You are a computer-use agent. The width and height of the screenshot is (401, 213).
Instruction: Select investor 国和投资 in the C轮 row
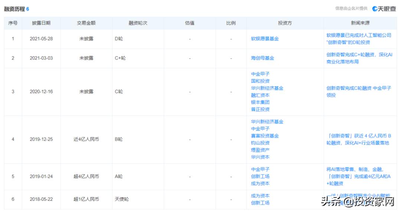260,81
